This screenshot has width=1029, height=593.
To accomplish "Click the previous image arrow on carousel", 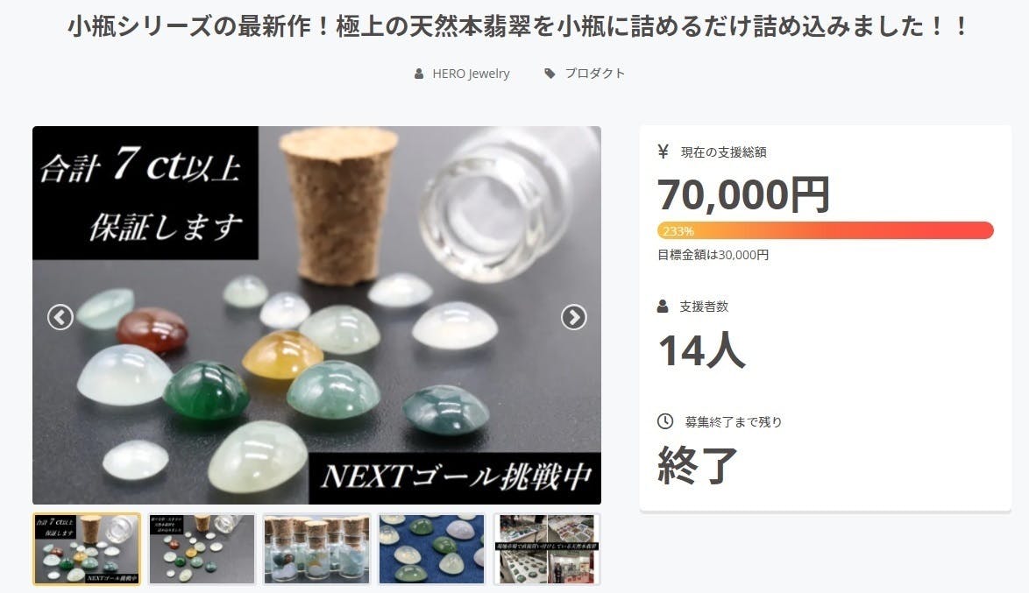I will point(60,317).
